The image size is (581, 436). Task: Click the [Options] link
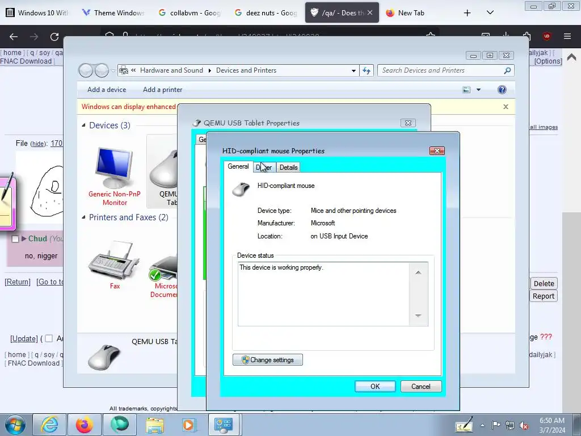click(548, 61)
